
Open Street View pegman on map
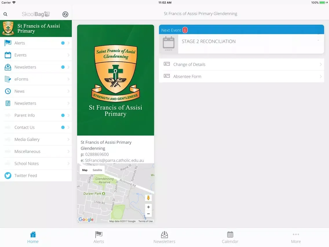pyautogui.click(x=148, y=198)
